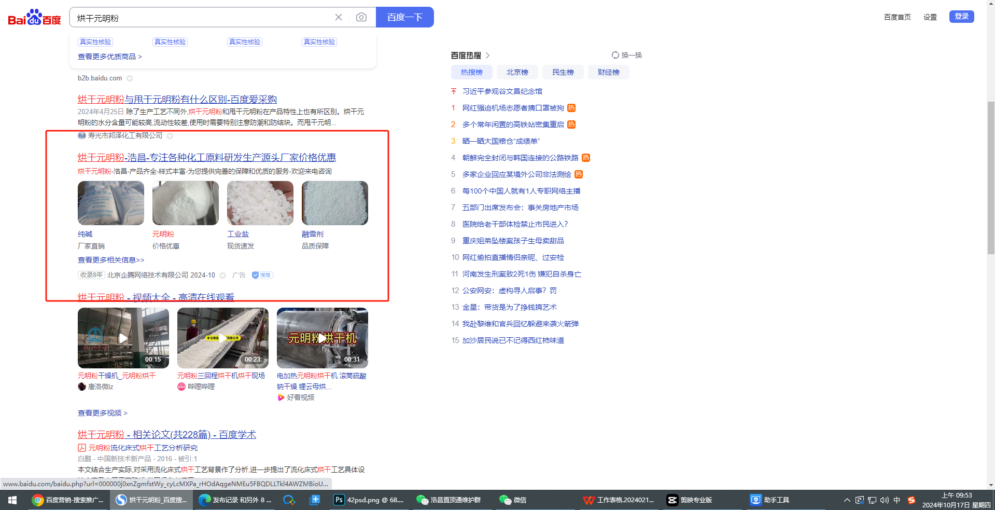
Task: Open hot search 多个常年闲置的高铁站密集重启
Action: (x=513, y=125)
